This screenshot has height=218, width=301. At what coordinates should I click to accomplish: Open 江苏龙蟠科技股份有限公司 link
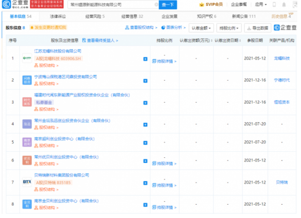58,51
